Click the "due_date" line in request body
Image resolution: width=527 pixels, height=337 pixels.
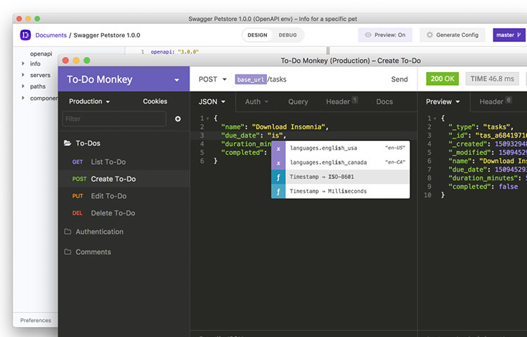click(254, 136)
